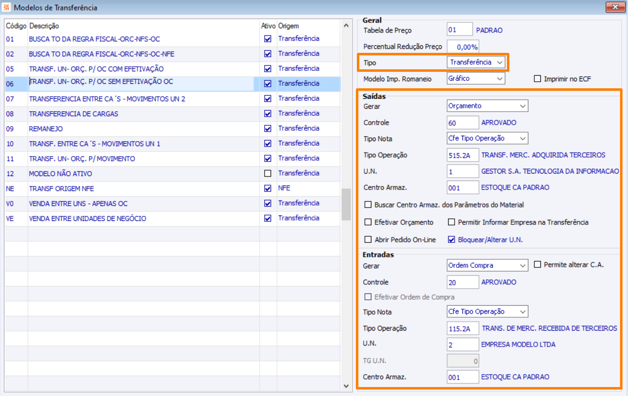Select row VENDA ENTRE UNS - APENAS OC
The image size is (628, 396).
tap(173, 203)
